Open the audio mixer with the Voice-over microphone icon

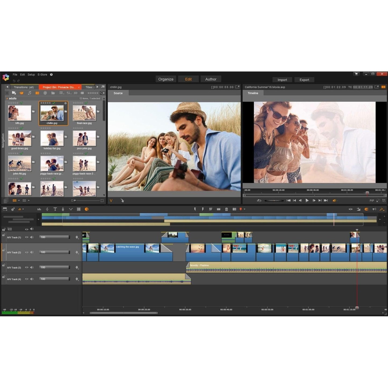[x=63, y=209]
